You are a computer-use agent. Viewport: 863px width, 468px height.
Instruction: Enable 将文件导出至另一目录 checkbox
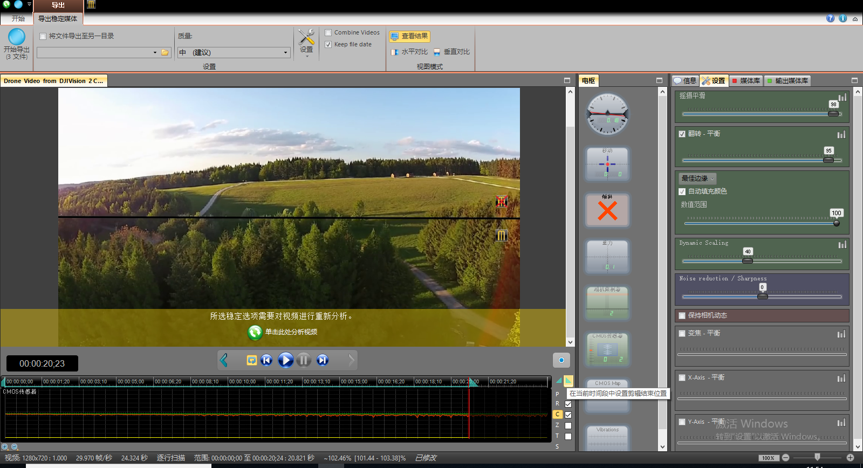(43, 36)
